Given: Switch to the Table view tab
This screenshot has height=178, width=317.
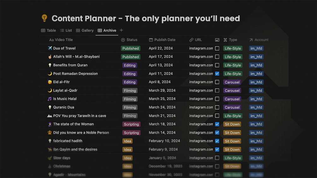Looking at the screenshot, I should 49,31.
